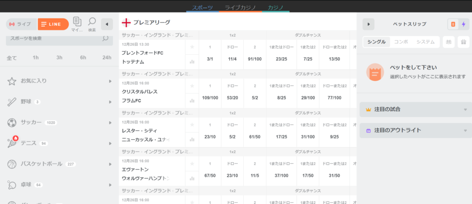The image size is (472, 204).
Task: Favorite the Everton vs Wolverhampton star
Action: [x=192, y=164]
